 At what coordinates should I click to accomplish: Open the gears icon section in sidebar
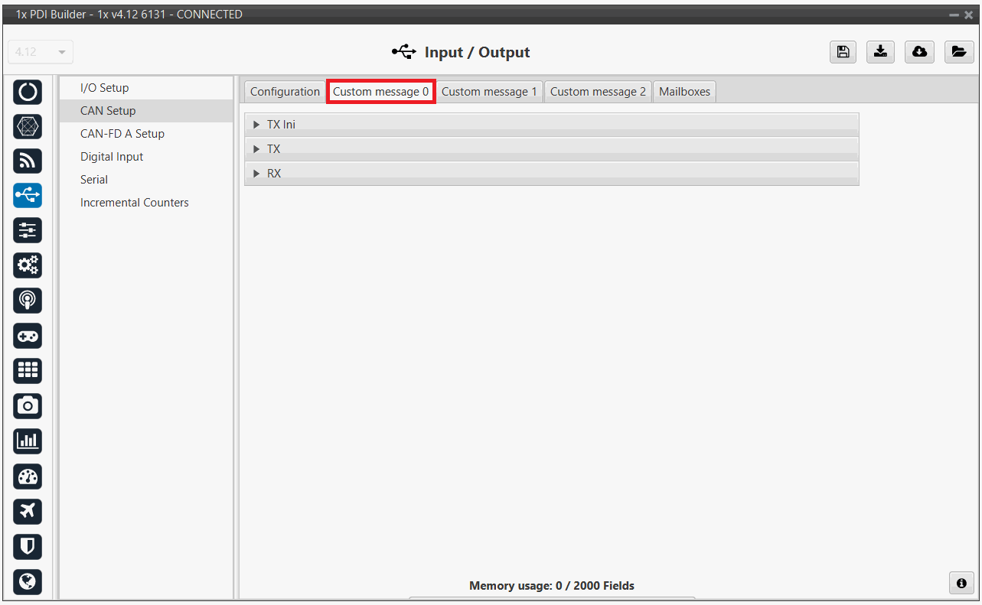coord(28,265)
